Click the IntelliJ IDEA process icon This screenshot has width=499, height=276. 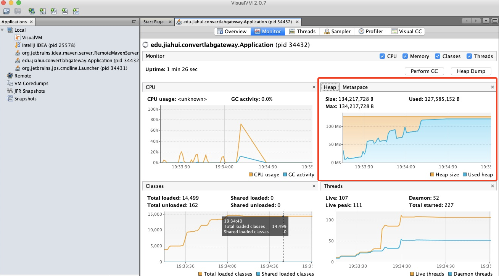[18, 45]
